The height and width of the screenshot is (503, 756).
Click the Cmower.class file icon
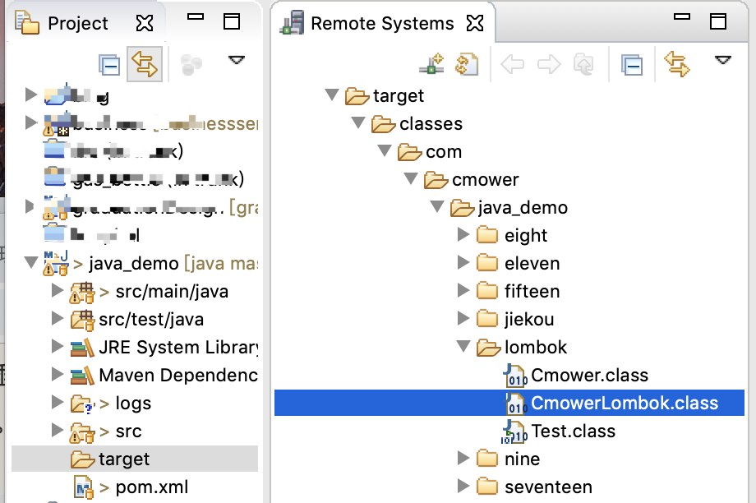pos(515,376)
